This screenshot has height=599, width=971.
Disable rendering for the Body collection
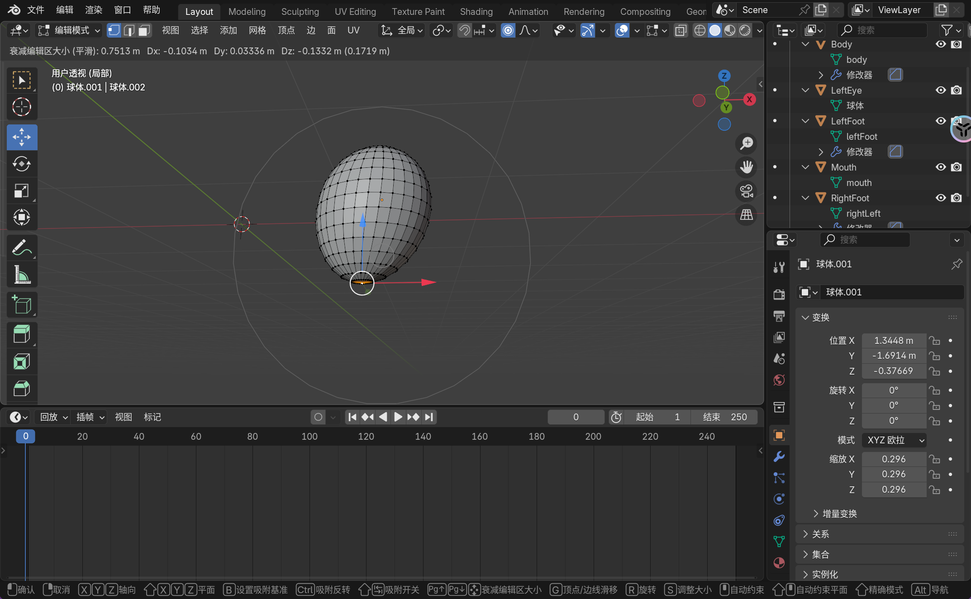coord(956,44)
